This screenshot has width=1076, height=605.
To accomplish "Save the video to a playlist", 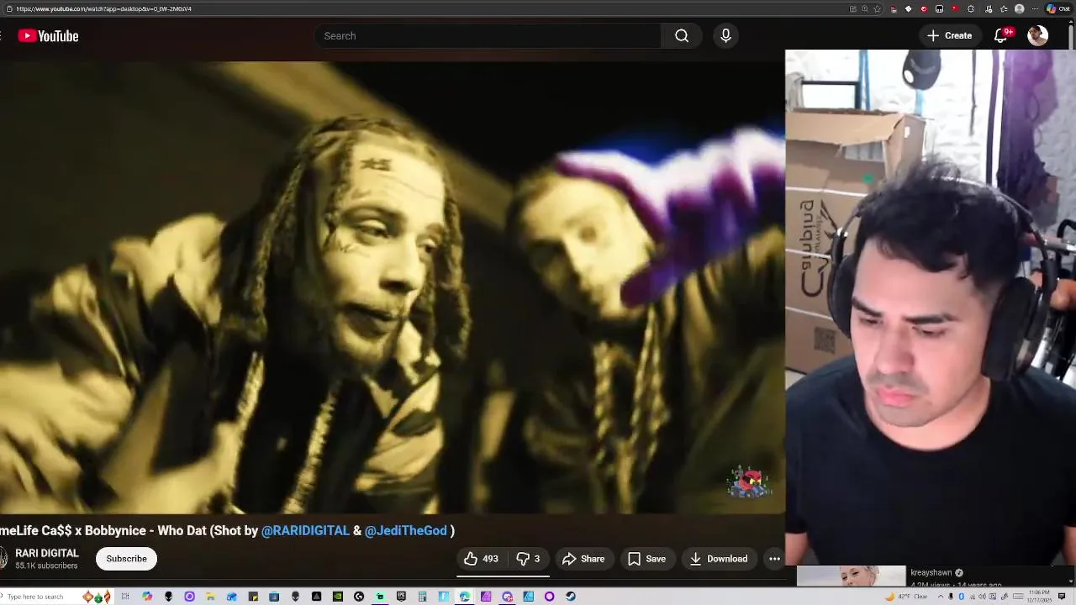I will point(646,559).
